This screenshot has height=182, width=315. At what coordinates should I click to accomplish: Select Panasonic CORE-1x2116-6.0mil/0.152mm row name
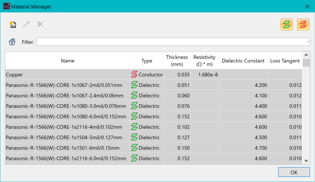(x=66, y=158)
